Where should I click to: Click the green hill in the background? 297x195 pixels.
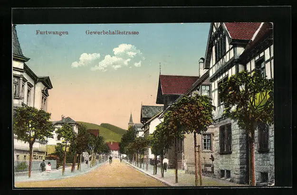(x=107, y=131)
